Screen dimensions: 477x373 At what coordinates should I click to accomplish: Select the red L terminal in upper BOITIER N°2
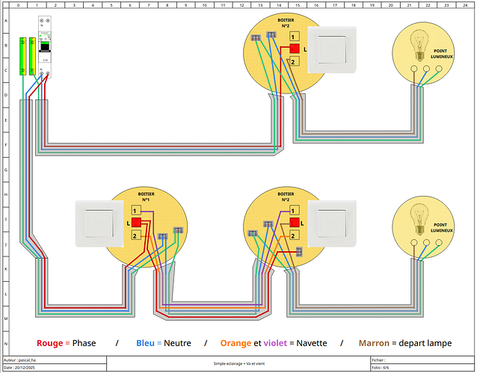pos(294,49)
